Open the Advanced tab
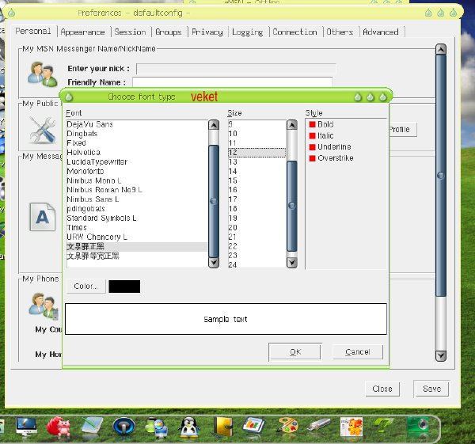Viewport: 475px width, 444px height. coord(381,32)
